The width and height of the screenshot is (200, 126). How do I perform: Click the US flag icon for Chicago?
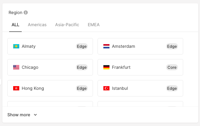(x=16, y=67)
